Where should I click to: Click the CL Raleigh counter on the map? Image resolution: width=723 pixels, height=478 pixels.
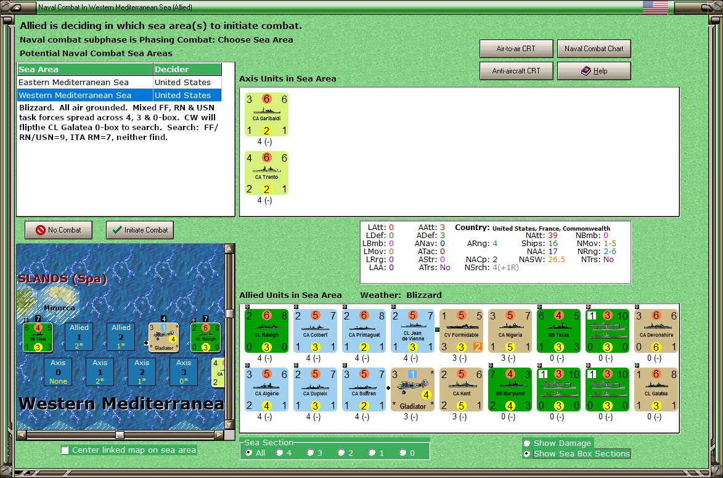tap(206, 337)
